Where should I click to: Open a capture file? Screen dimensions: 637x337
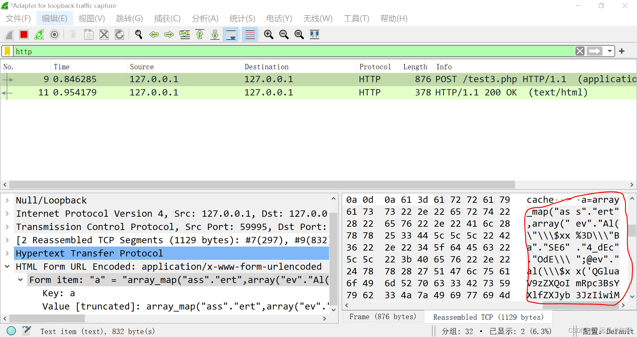(x=73, y=34)
